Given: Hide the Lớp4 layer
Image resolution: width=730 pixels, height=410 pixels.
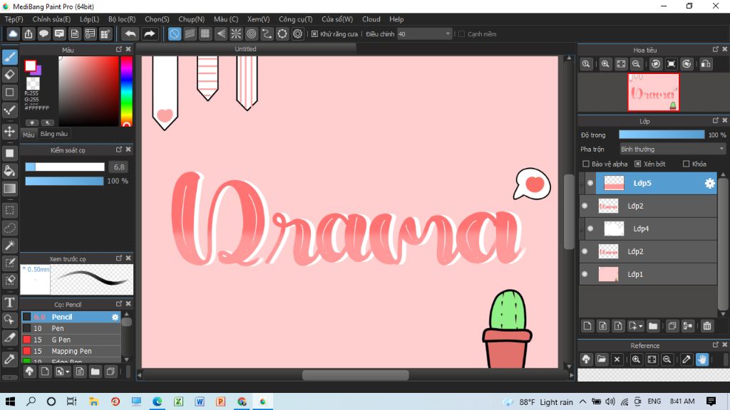Looking at the screenshot, I should [x=590, y=228].
